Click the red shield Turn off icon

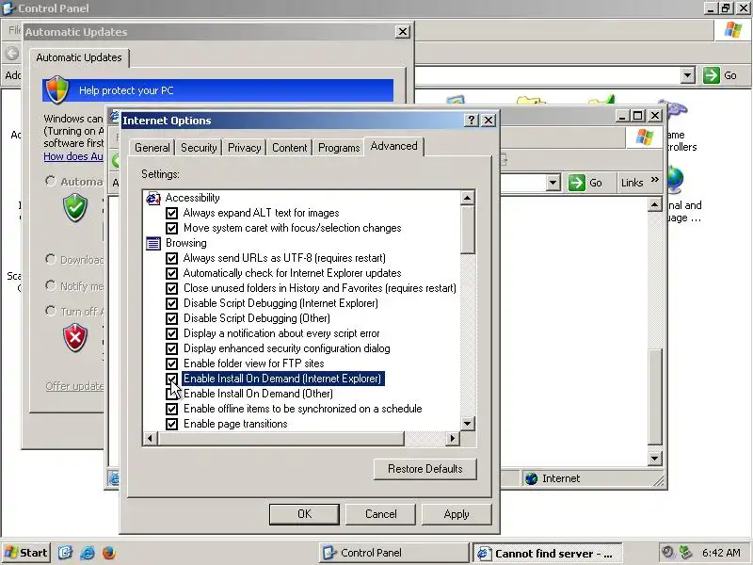pos(75,338)
